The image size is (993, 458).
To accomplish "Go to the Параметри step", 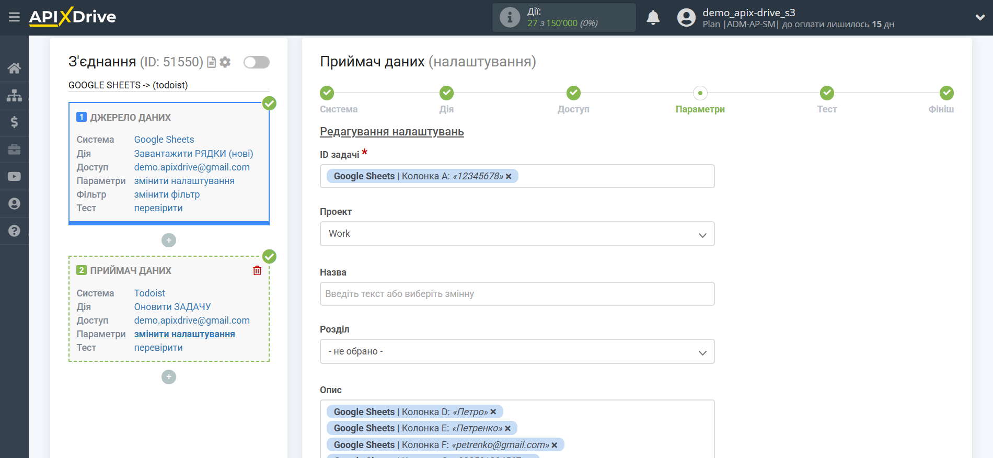I will click(700, 93).
